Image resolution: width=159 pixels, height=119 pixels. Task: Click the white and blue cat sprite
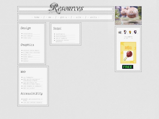(x=125, y=32)
